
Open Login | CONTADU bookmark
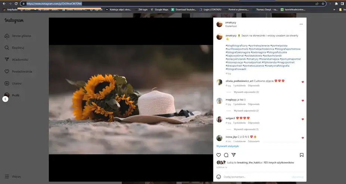(210, 10)
